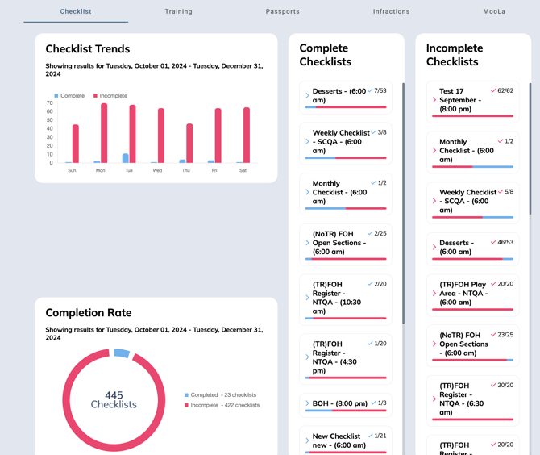Click checkmark icon beside 62/62 count
540x455 pixels.
493,91
